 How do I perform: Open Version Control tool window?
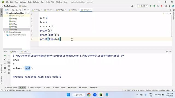click(11, 88)
